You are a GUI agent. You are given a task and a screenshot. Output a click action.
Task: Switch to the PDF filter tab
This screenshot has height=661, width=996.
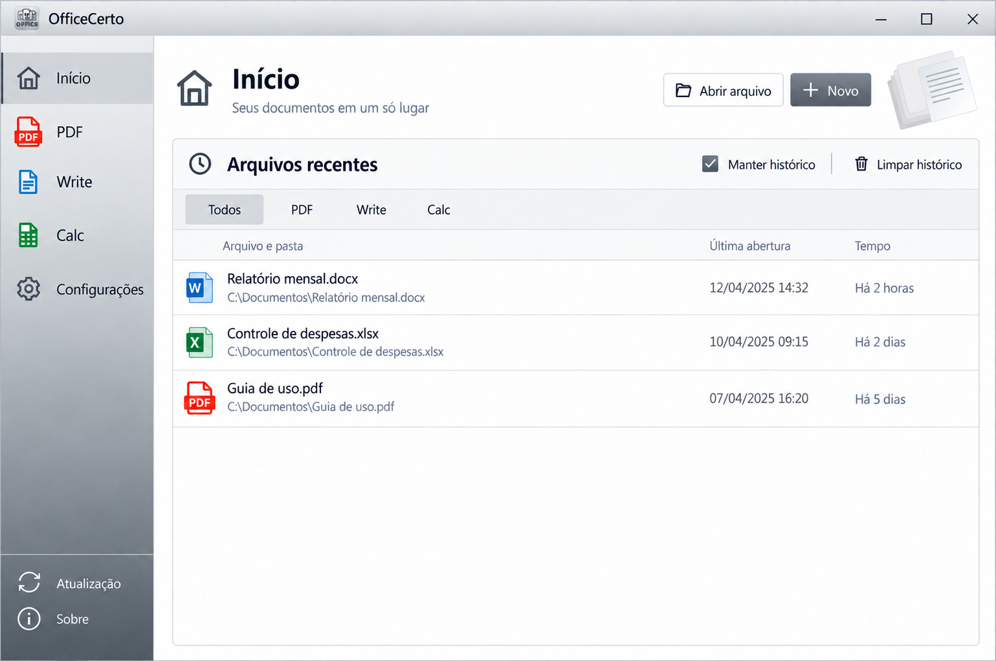coord(302,210)
